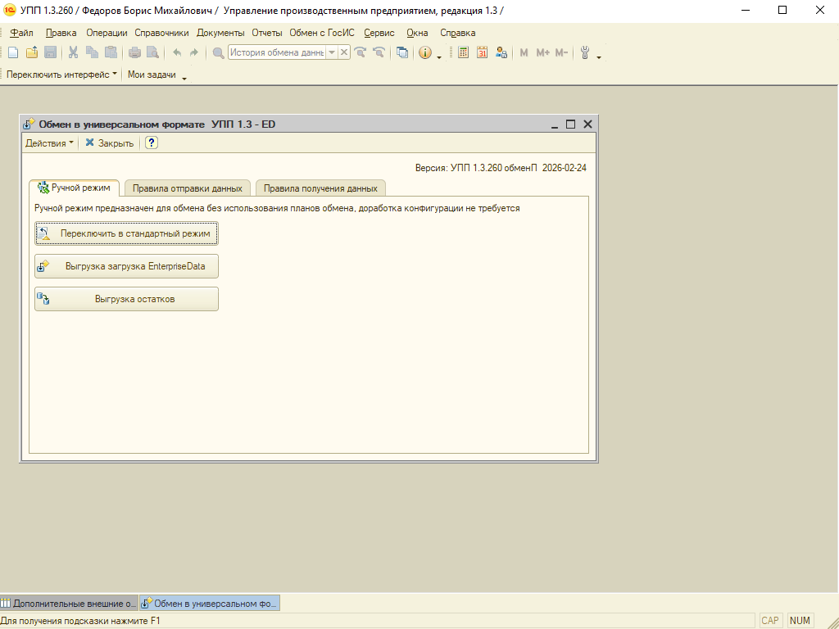
Task: Switch to Правила получения данных tab
Action: tap(320, 188)
